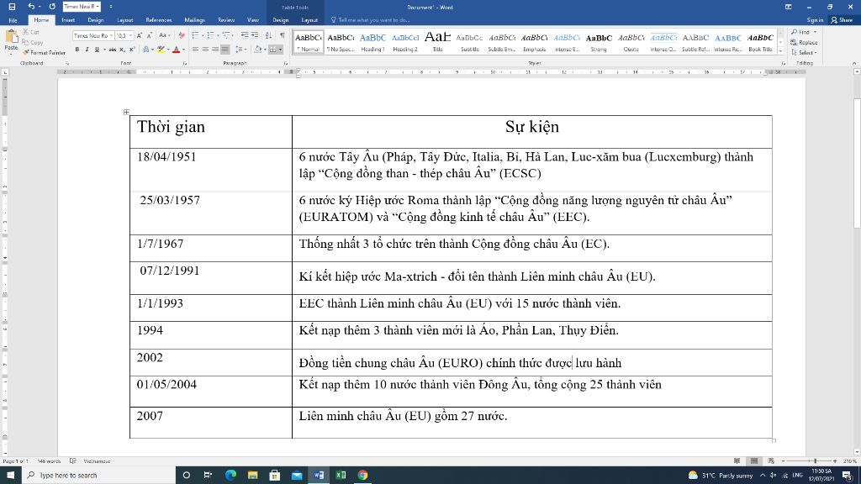Click the Replace button
Screen dimensions: 861x484
coord(805,42)
